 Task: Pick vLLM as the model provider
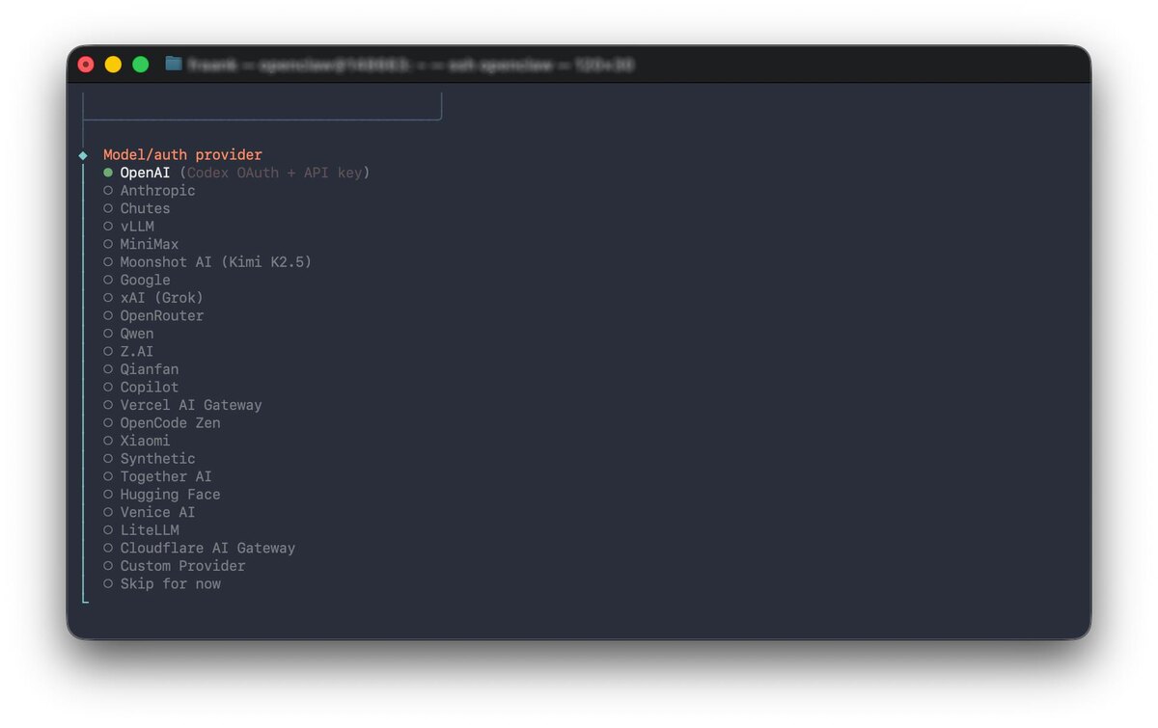tap(129, 227)
